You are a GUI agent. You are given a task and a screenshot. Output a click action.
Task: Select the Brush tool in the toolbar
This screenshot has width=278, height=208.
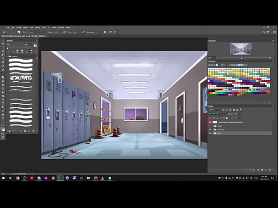[3, 73]
